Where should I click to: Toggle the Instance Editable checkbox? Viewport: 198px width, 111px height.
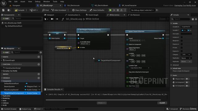pyautogui.click(x=182, y=37)
